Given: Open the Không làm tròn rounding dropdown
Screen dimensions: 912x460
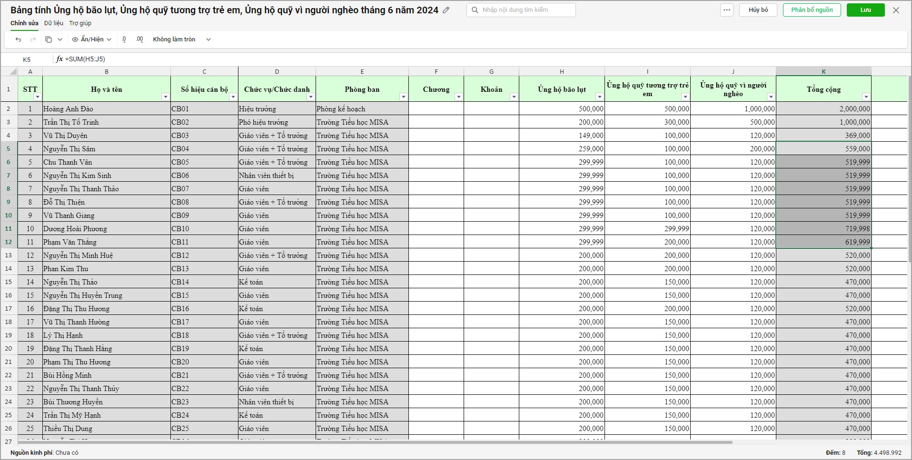Looking at the screenshot, I should click(181, 39).
